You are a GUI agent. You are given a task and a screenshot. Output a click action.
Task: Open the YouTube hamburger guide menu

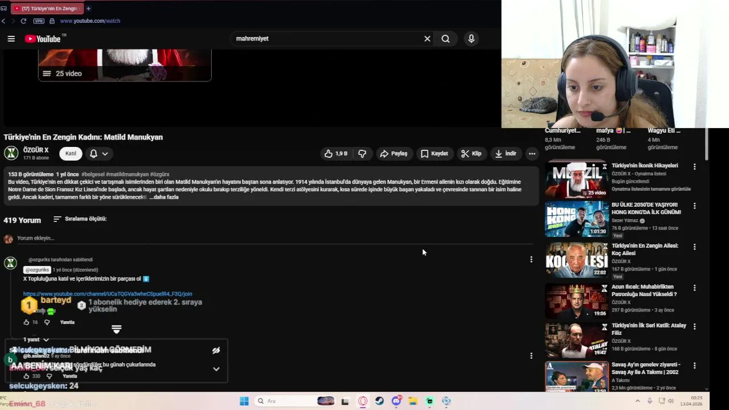coord(11,39)
